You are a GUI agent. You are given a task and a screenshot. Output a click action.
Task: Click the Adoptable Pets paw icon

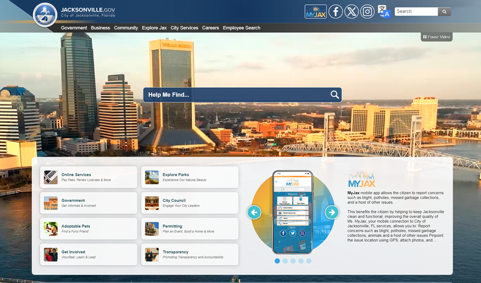pos(51,229)
